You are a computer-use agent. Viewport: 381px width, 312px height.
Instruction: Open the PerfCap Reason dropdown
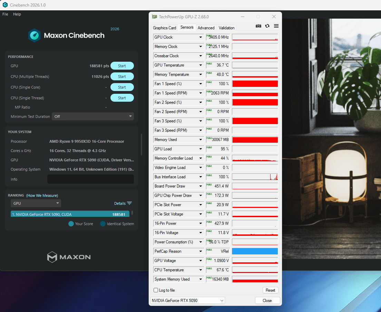click(201, 251)
